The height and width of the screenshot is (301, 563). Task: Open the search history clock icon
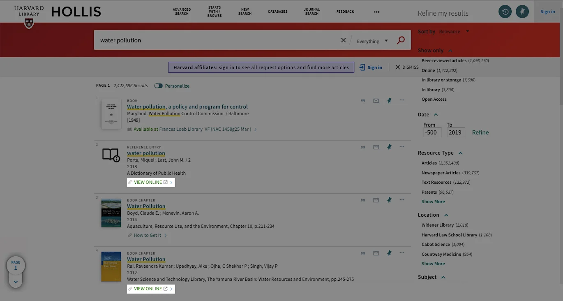505,12
